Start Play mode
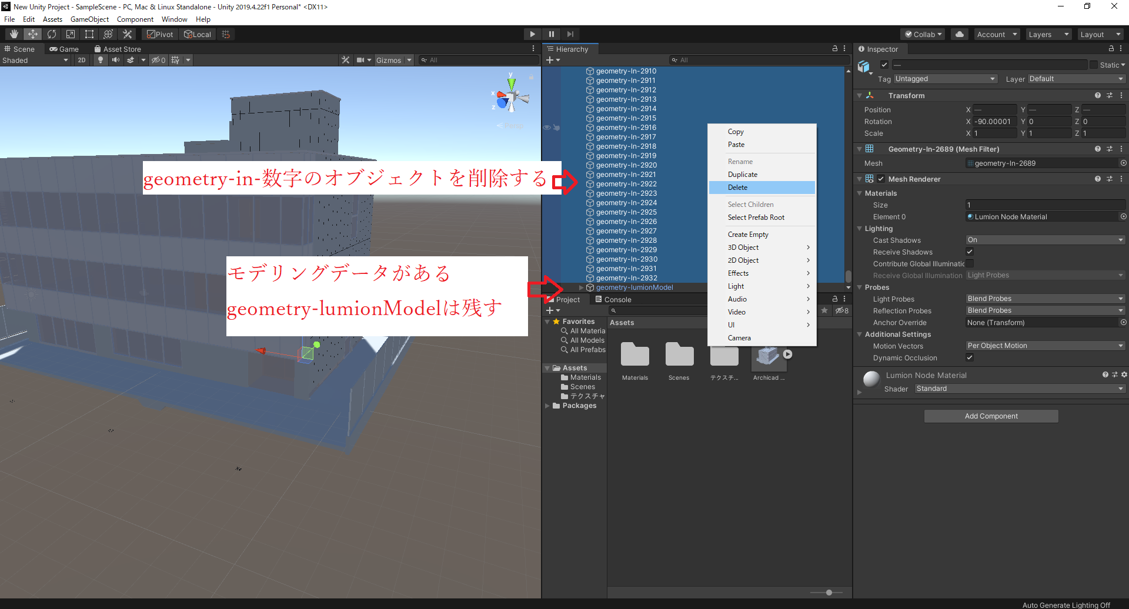The height and width of the screenshot is (609, 1129). [532, 34]
